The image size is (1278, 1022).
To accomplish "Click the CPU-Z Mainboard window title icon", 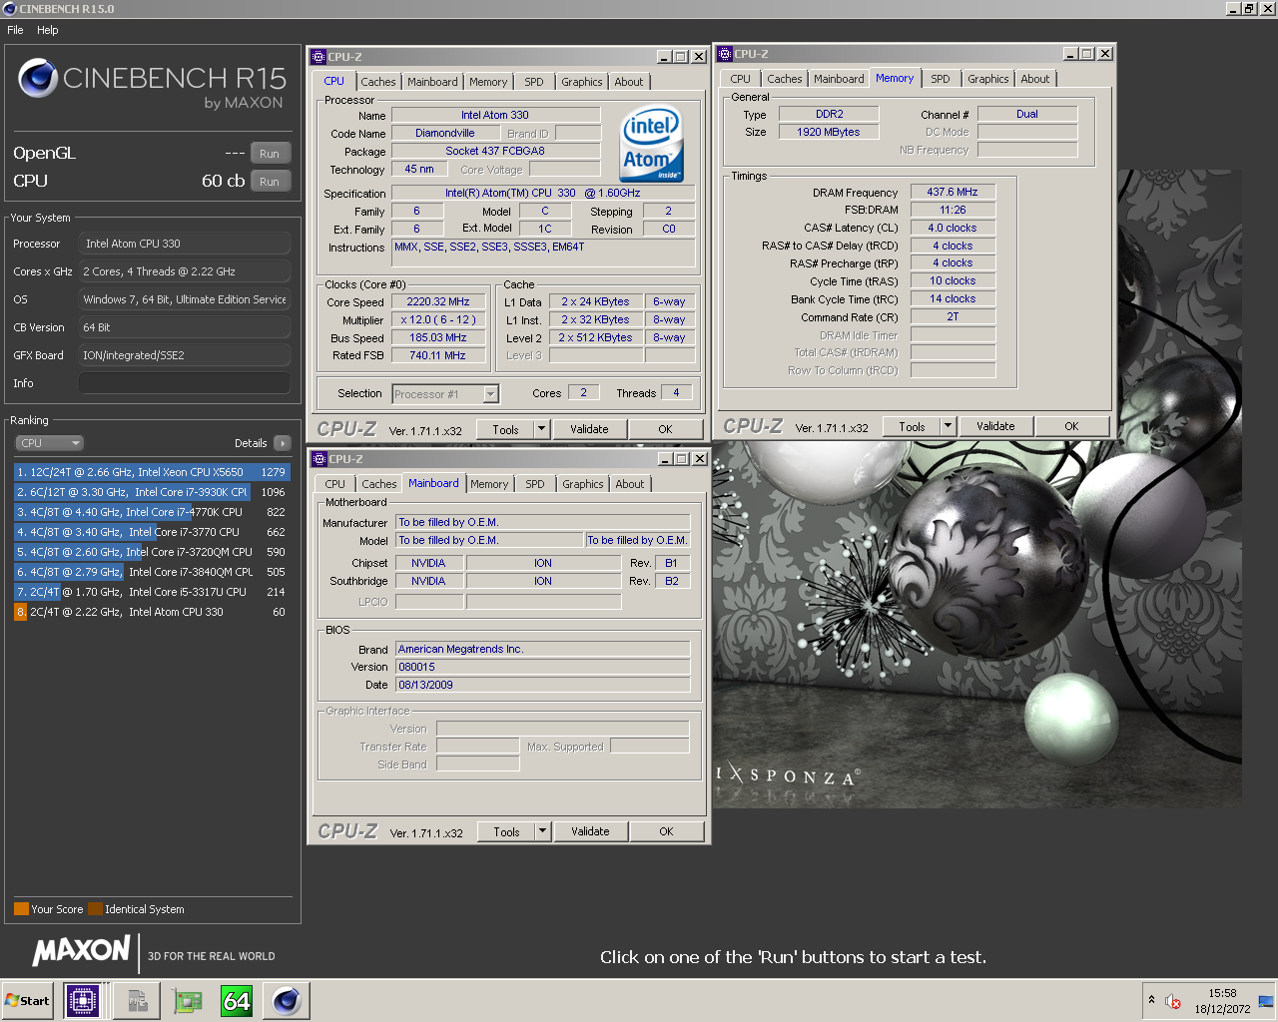I will [319, 459].
